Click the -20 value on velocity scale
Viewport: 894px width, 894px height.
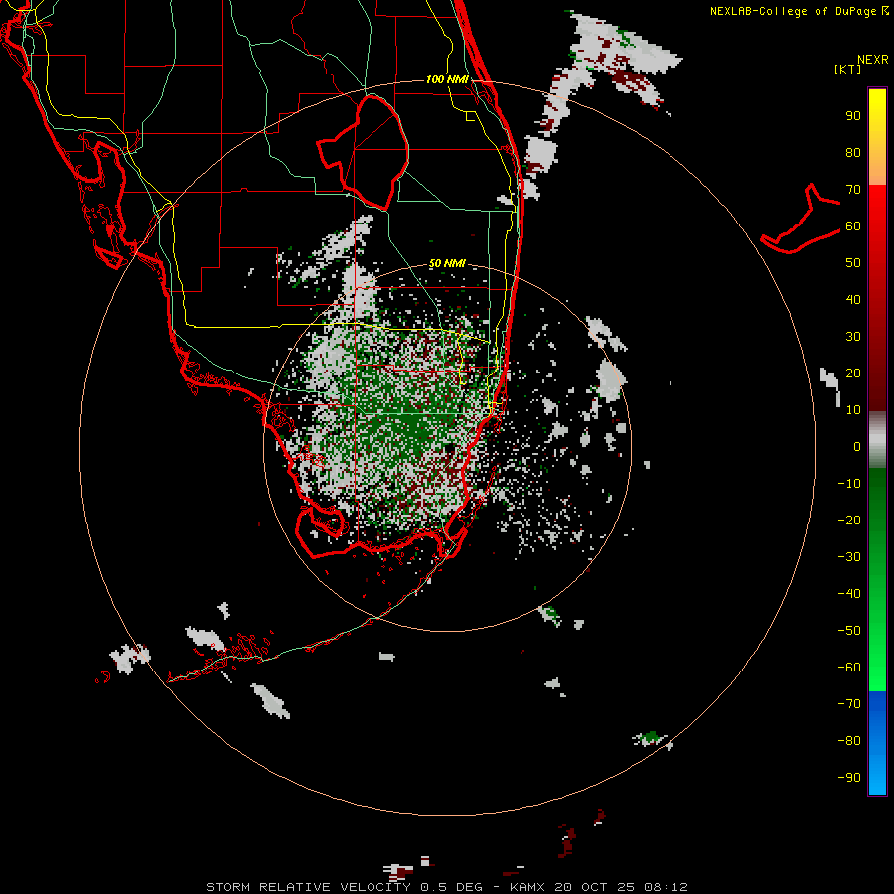[849, 521]
